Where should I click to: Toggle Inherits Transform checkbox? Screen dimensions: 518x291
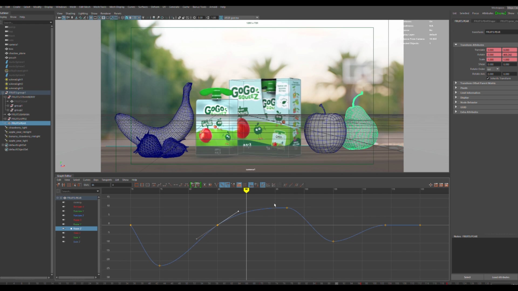[488, 78]
